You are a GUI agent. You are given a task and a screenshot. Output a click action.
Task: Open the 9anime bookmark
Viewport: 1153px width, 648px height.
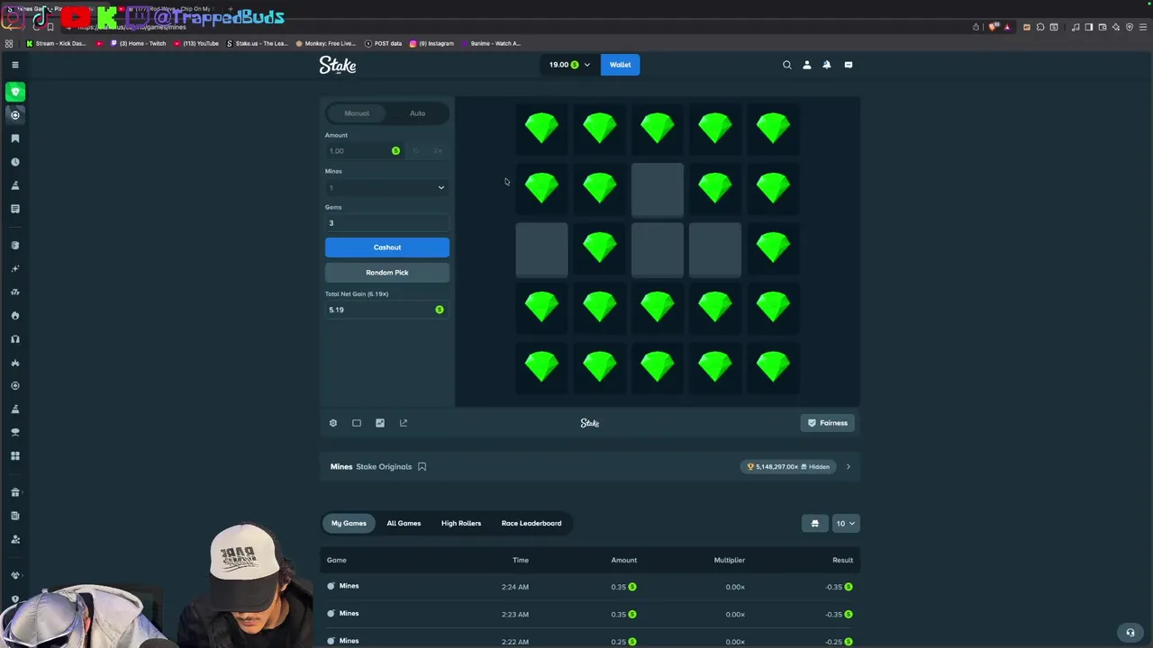click(x=491, y=43)
